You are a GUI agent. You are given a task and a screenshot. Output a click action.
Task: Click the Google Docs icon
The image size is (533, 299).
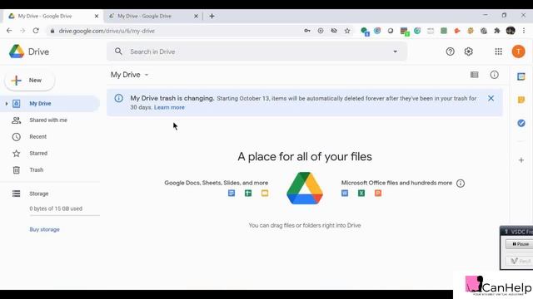pos(232,194)
